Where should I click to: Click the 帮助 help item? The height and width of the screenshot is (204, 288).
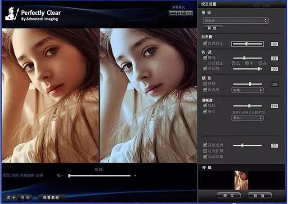(x=25, y=198)
